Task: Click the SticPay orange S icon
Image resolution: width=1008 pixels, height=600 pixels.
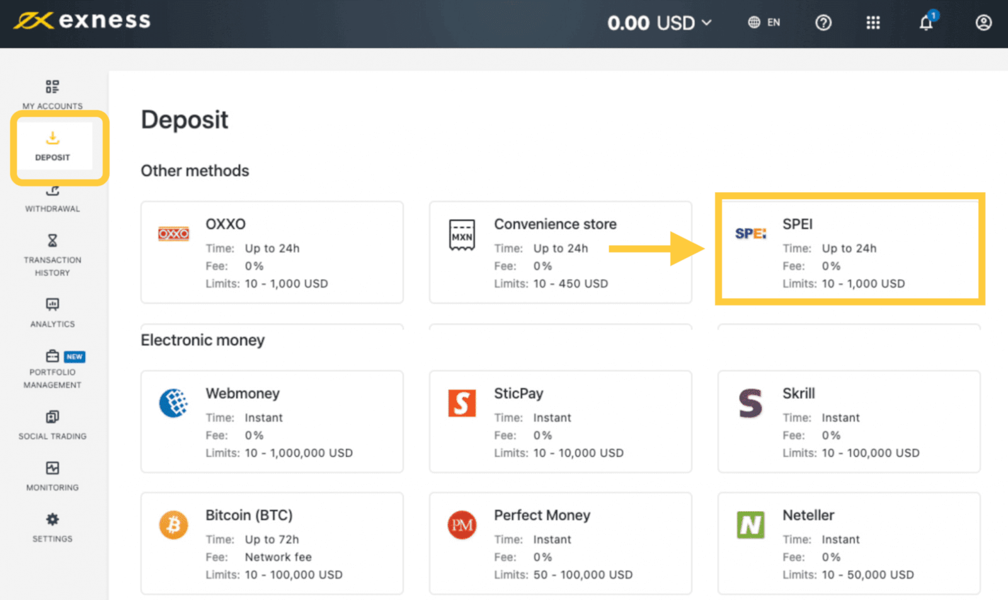Action: tap(462, 403)
